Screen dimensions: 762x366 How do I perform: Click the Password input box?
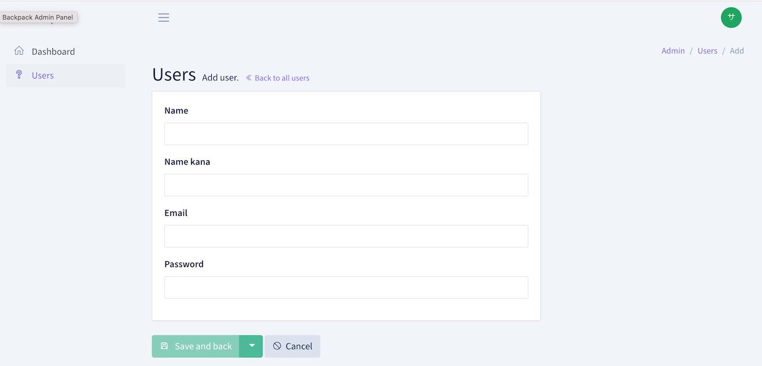346,287
